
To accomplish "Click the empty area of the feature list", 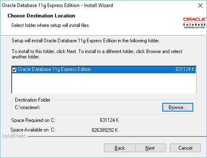I will 104,83.
